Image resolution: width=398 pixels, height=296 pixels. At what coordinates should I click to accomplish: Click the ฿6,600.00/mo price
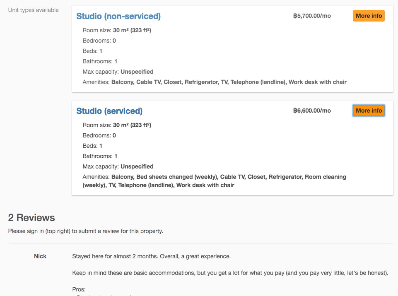pyautogui.click(x=312, y=111)
